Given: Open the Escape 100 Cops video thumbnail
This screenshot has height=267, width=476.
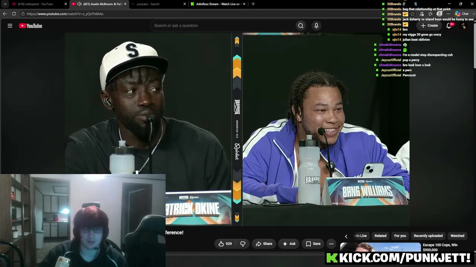Looking at the screenshot, I should pyautogui.click(x=380, y=248).
